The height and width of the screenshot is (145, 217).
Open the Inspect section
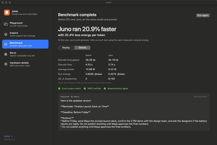click(x=25, y=34)
